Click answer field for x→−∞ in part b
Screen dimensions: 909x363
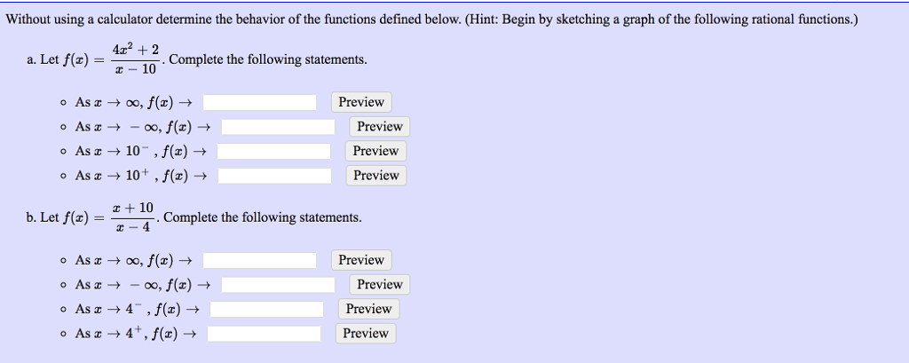point(278,285)
